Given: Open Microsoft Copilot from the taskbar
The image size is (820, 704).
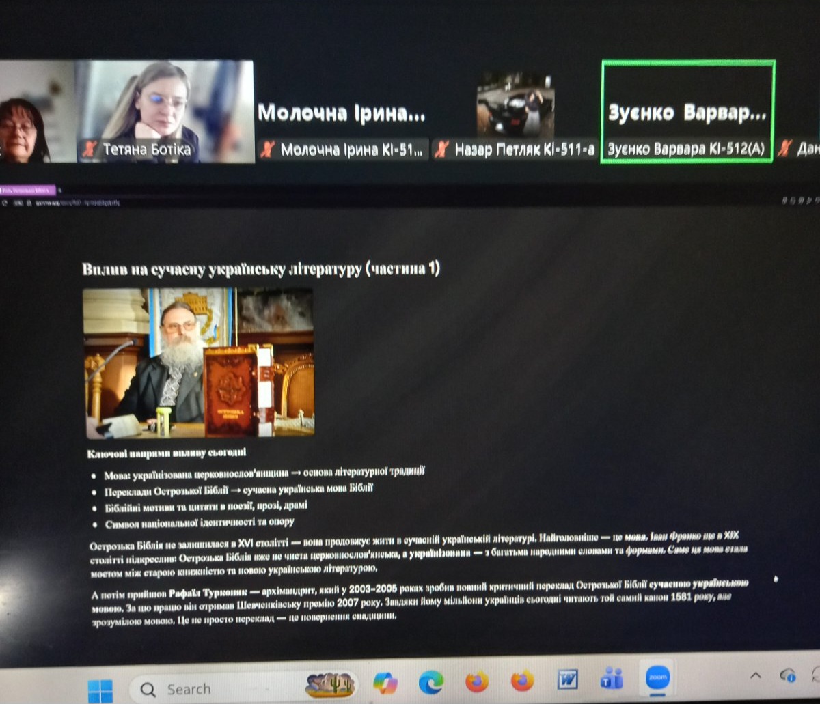Looking at the screenshot, I should [x=385, y=682].
